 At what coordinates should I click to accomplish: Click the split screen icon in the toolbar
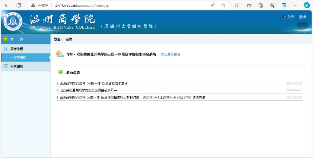coord(237,5)
